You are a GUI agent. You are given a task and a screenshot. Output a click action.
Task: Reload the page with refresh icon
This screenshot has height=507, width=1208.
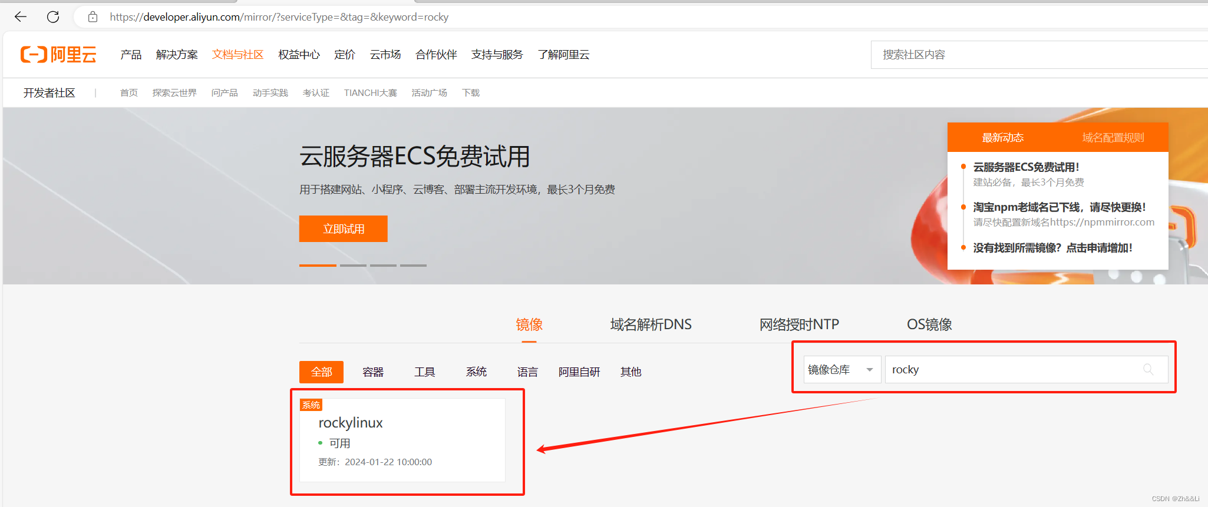tap(53, 16)
